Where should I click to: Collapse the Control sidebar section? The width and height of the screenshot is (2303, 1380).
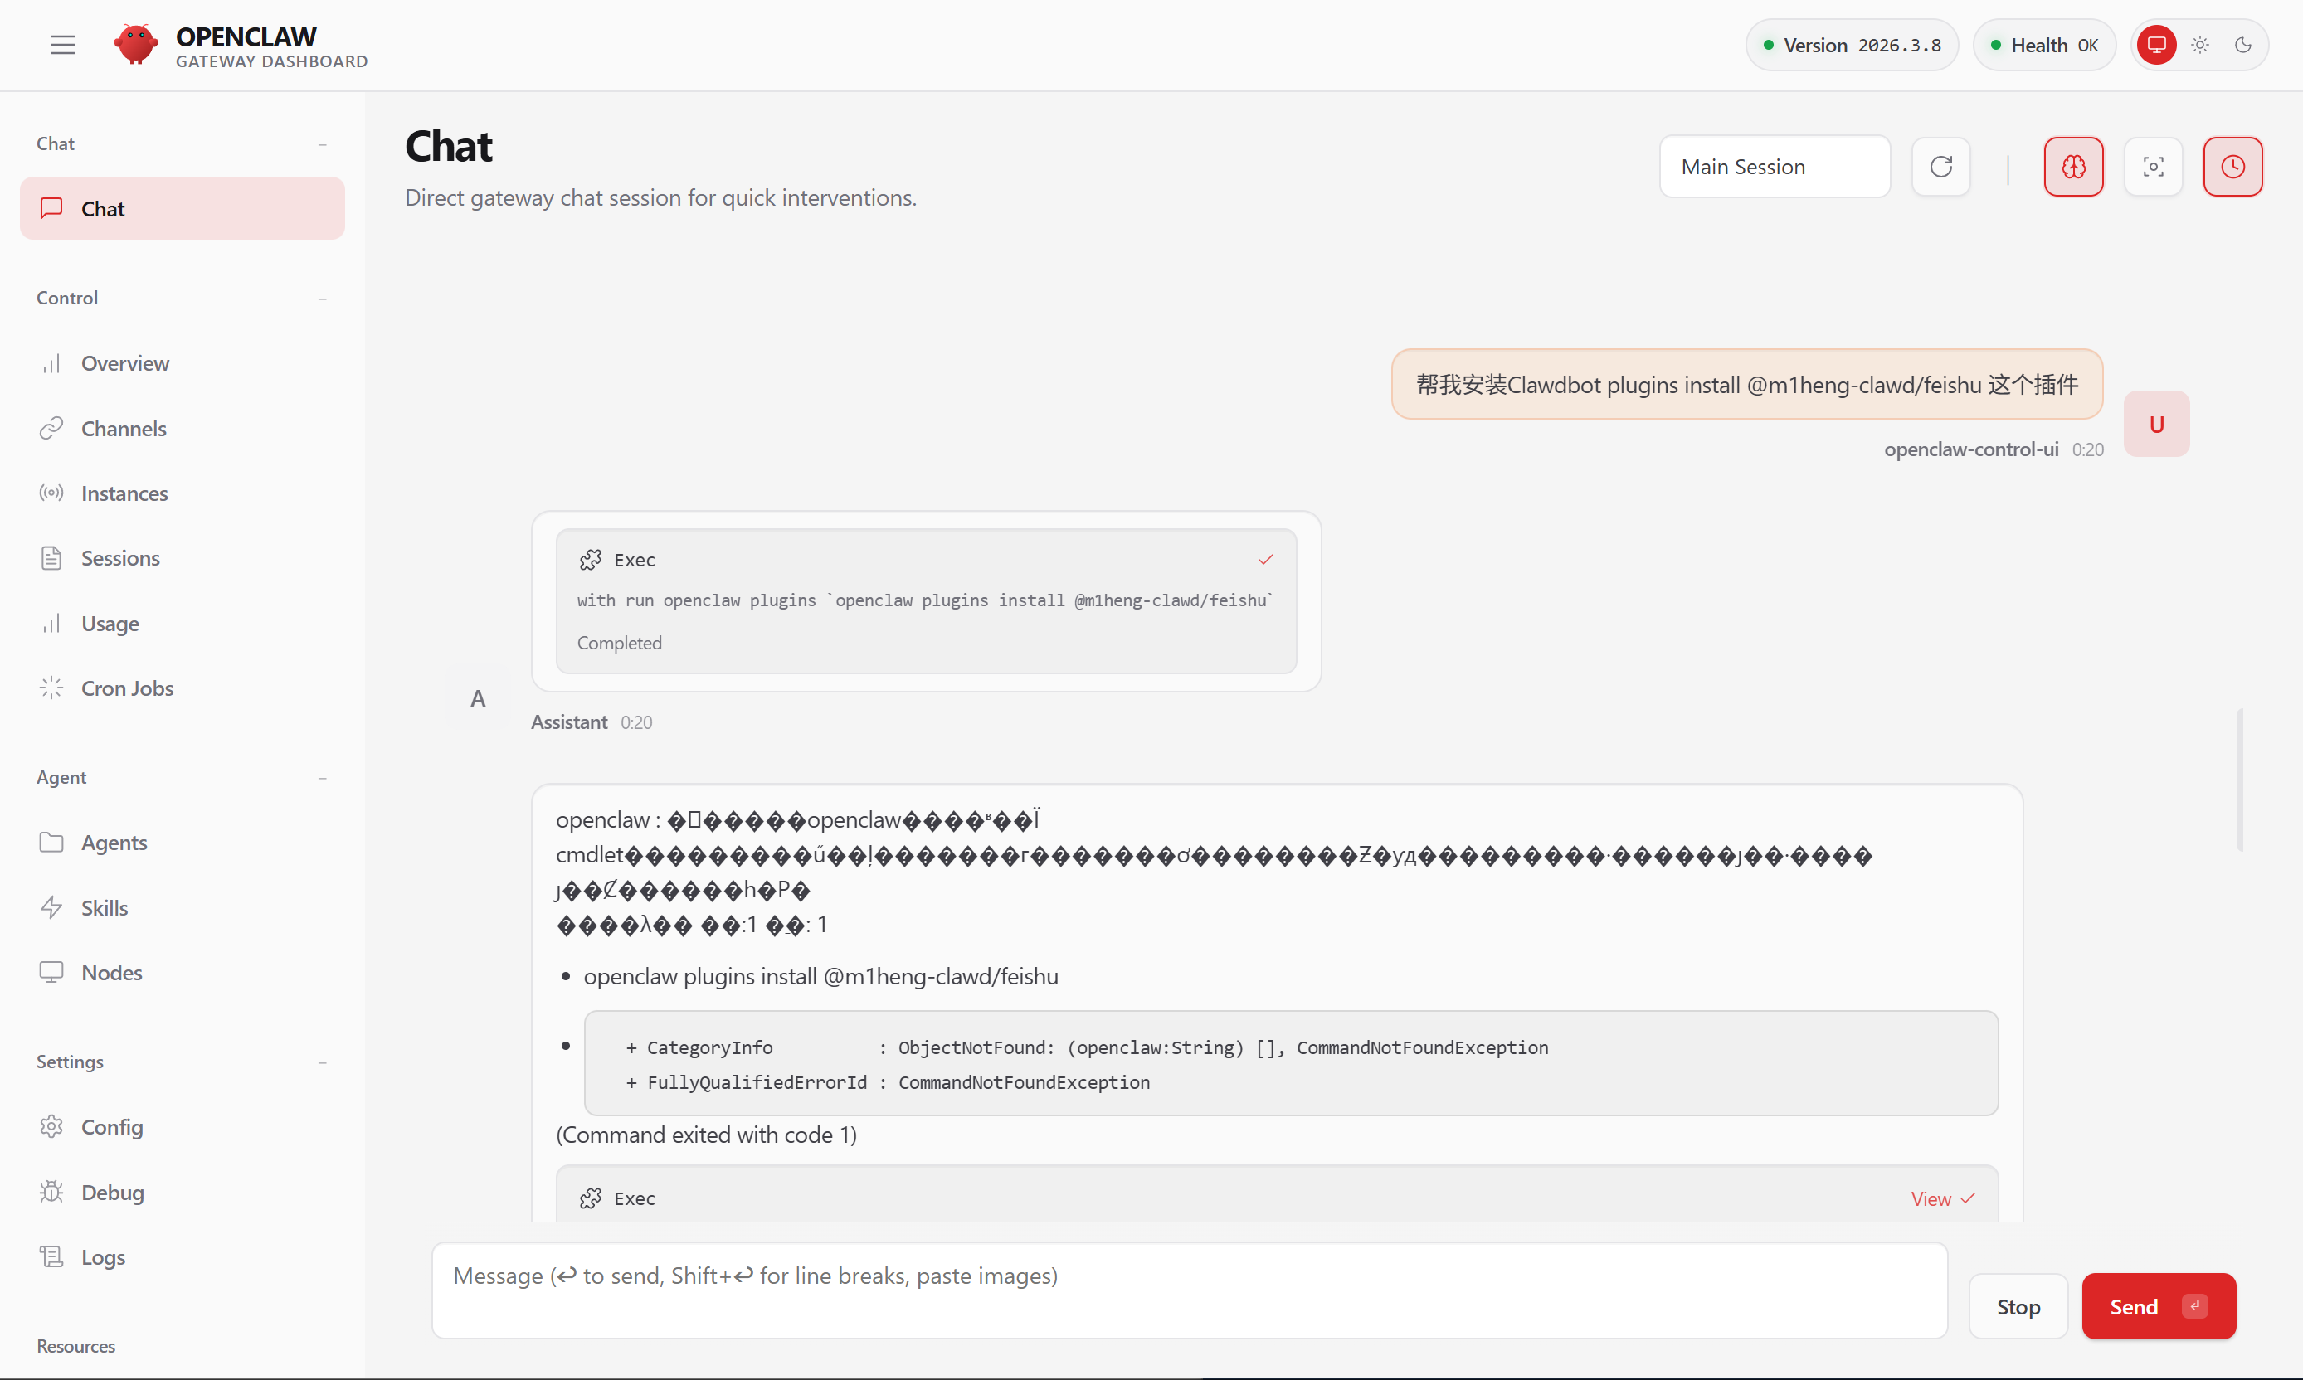pyautogui.click(x=322, y=299)
